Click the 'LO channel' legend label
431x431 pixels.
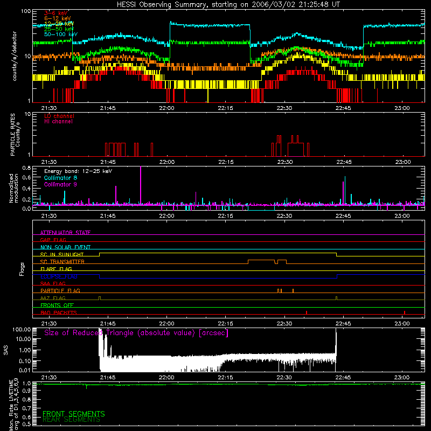(59, 116)
